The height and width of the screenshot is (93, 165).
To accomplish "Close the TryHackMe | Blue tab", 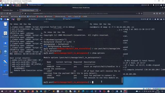I will [x=18, y=10].
